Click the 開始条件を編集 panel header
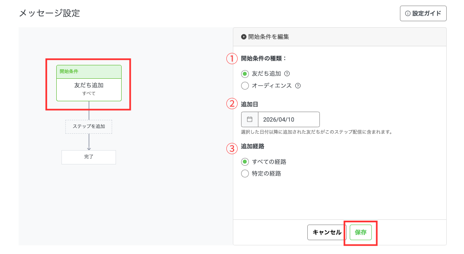This screenshot has height=254, width=464. (339, 37)
